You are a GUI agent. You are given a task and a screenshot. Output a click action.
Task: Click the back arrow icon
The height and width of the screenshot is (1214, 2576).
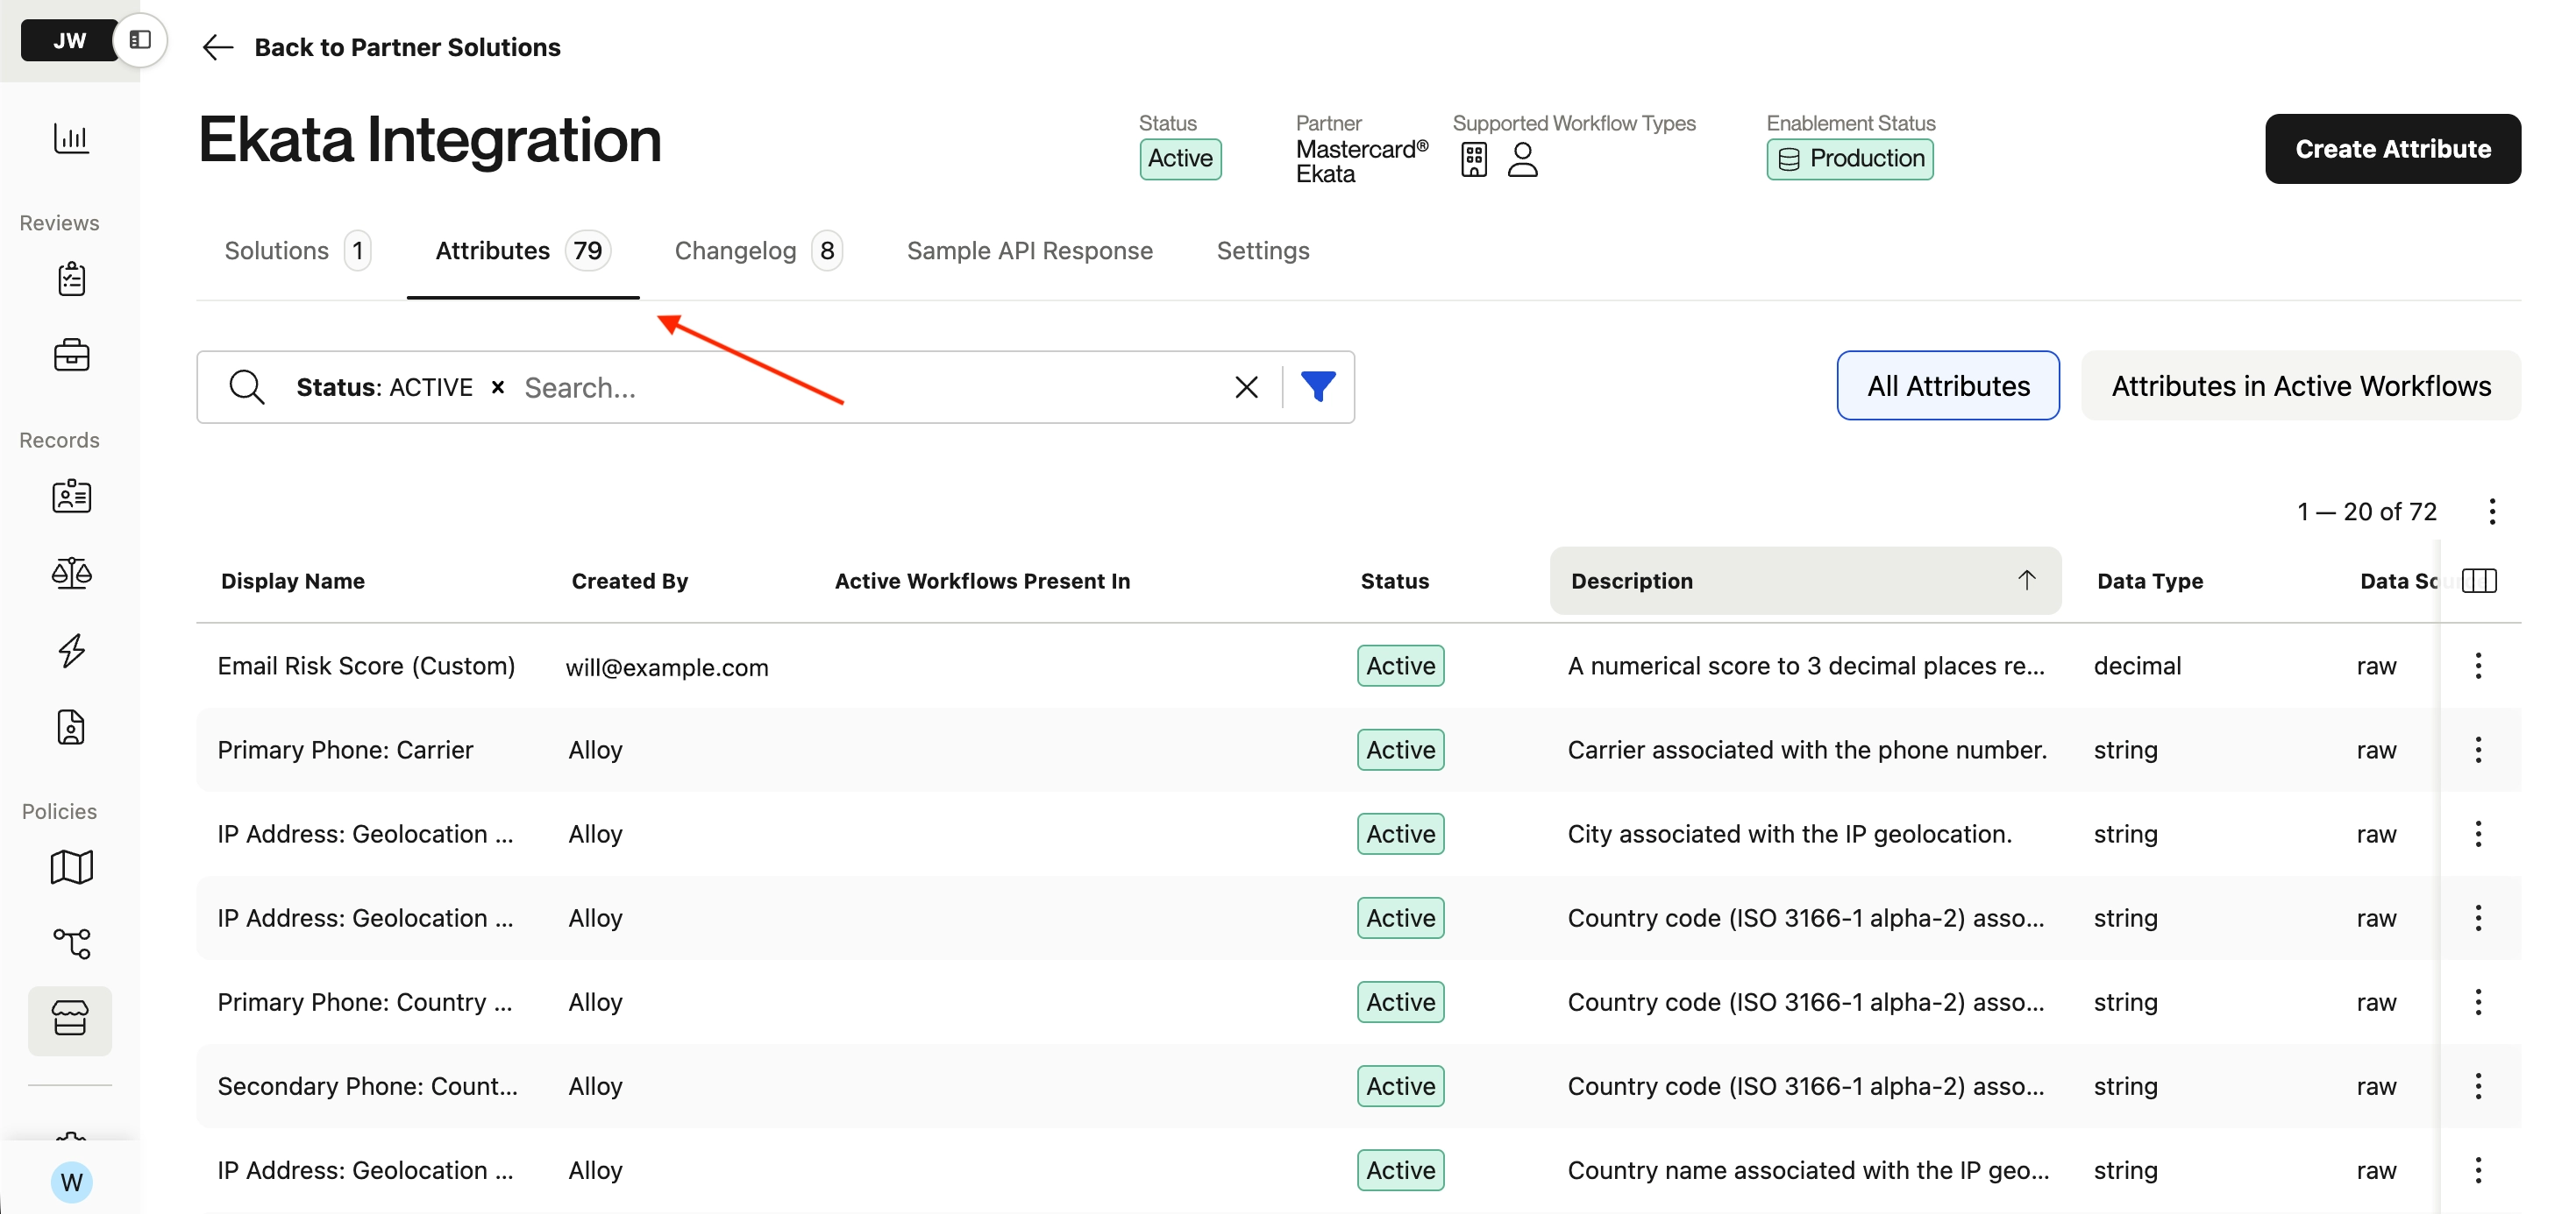point(217,47)
